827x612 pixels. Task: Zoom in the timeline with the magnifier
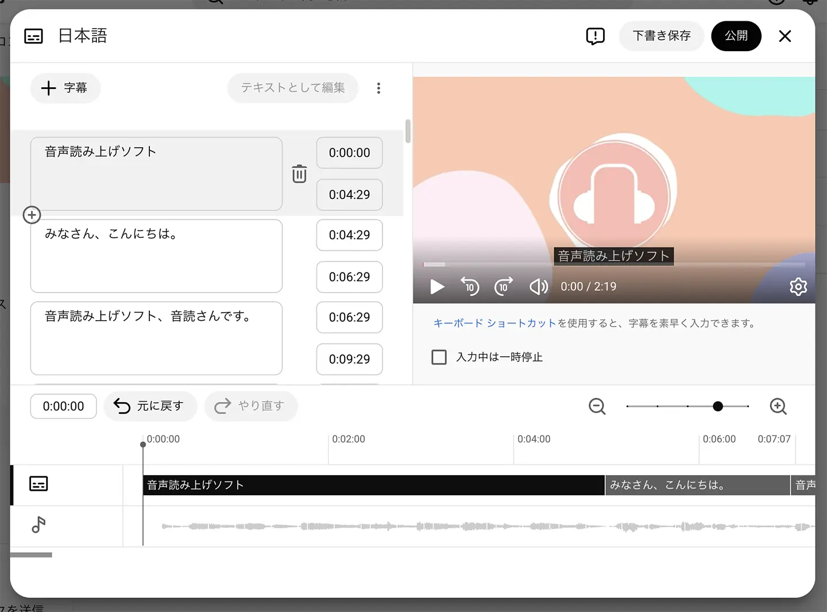coord(778,406)
